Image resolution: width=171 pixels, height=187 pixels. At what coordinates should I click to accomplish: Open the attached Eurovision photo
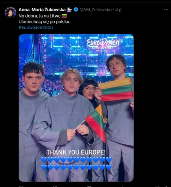click(x=76, y=108)
